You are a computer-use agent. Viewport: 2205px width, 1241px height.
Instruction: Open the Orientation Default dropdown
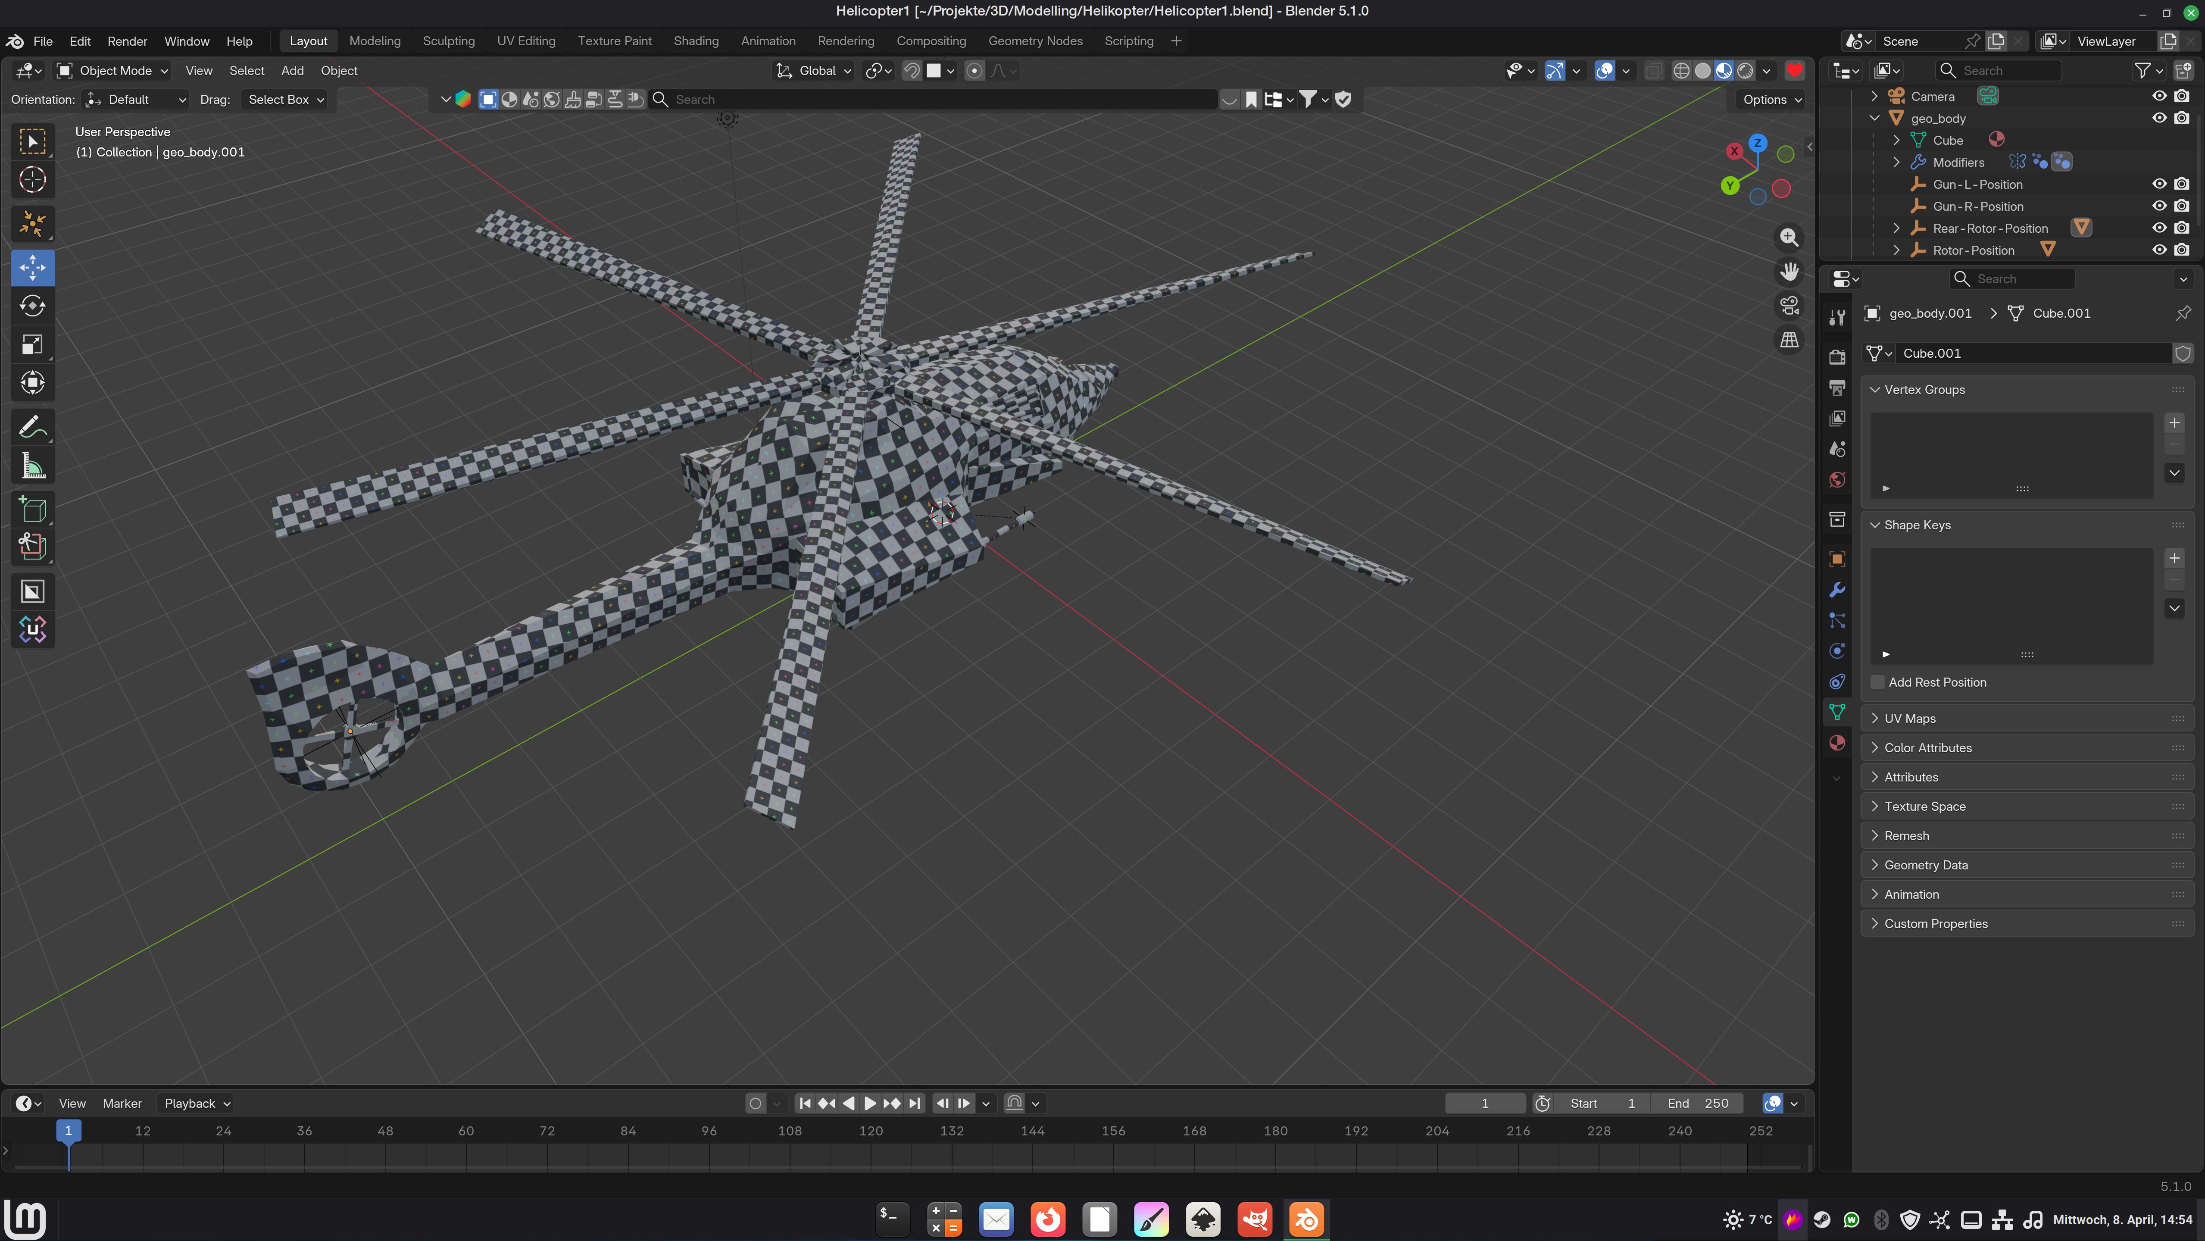pos(136,99)
